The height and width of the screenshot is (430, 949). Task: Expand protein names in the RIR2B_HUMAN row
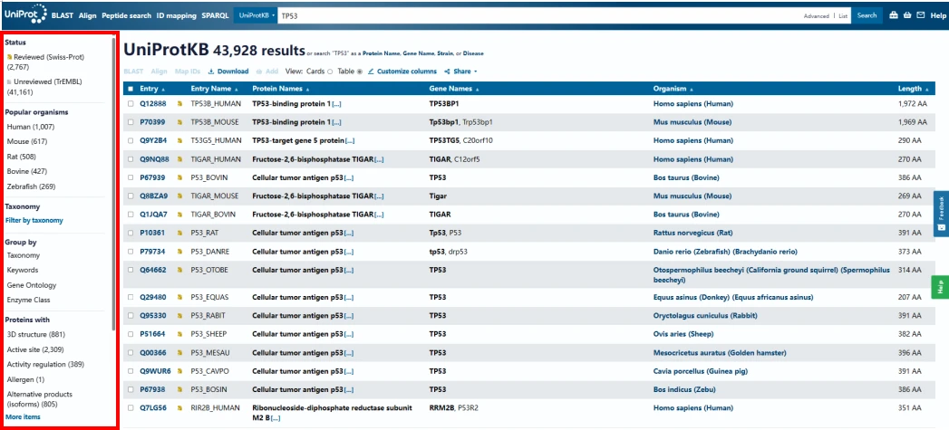276,418
